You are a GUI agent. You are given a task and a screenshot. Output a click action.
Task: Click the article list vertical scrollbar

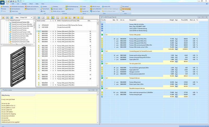coord(97,53)
